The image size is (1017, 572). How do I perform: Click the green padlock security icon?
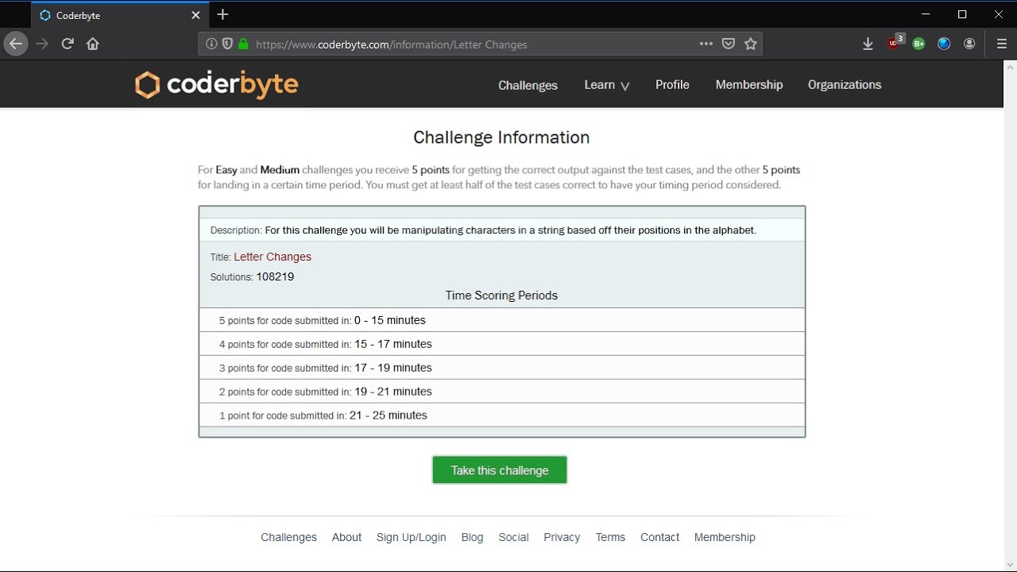tap(243, 44)
